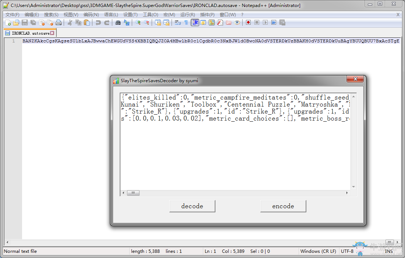Save the recorded macro toolbar icon

[x=282, y=23]
